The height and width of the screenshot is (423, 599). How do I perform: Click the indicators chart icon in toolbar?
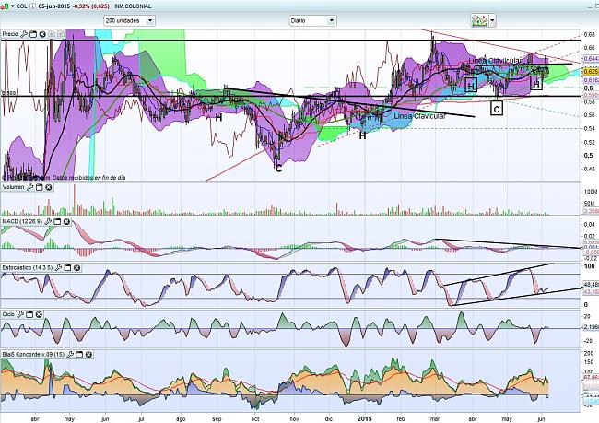pyautogui.click(x=479, y=20)
